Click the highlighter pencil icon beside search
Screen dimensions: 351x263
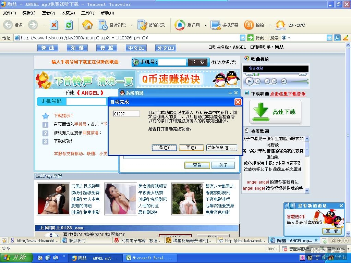tap(346, 38)
